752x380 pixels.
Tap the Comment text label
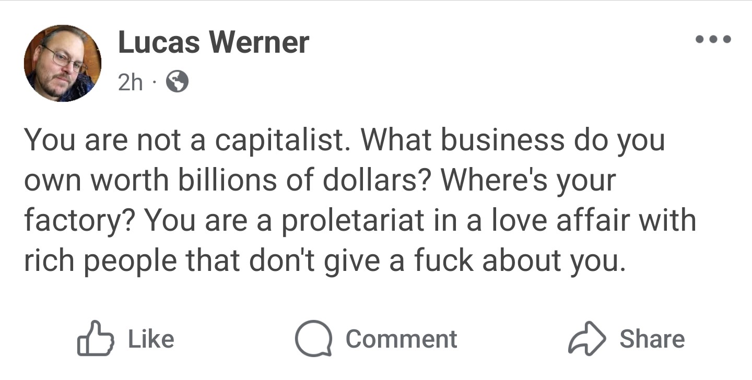(401, 339)
